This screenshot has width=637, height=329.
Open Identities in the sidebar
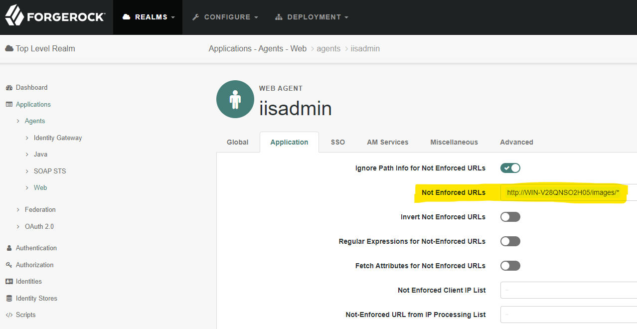coord(29,282)
